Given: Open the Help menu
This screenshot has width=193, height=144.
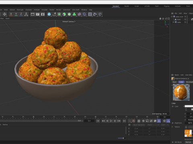Looking at the screenshot, I should click(x=90, y=10).
